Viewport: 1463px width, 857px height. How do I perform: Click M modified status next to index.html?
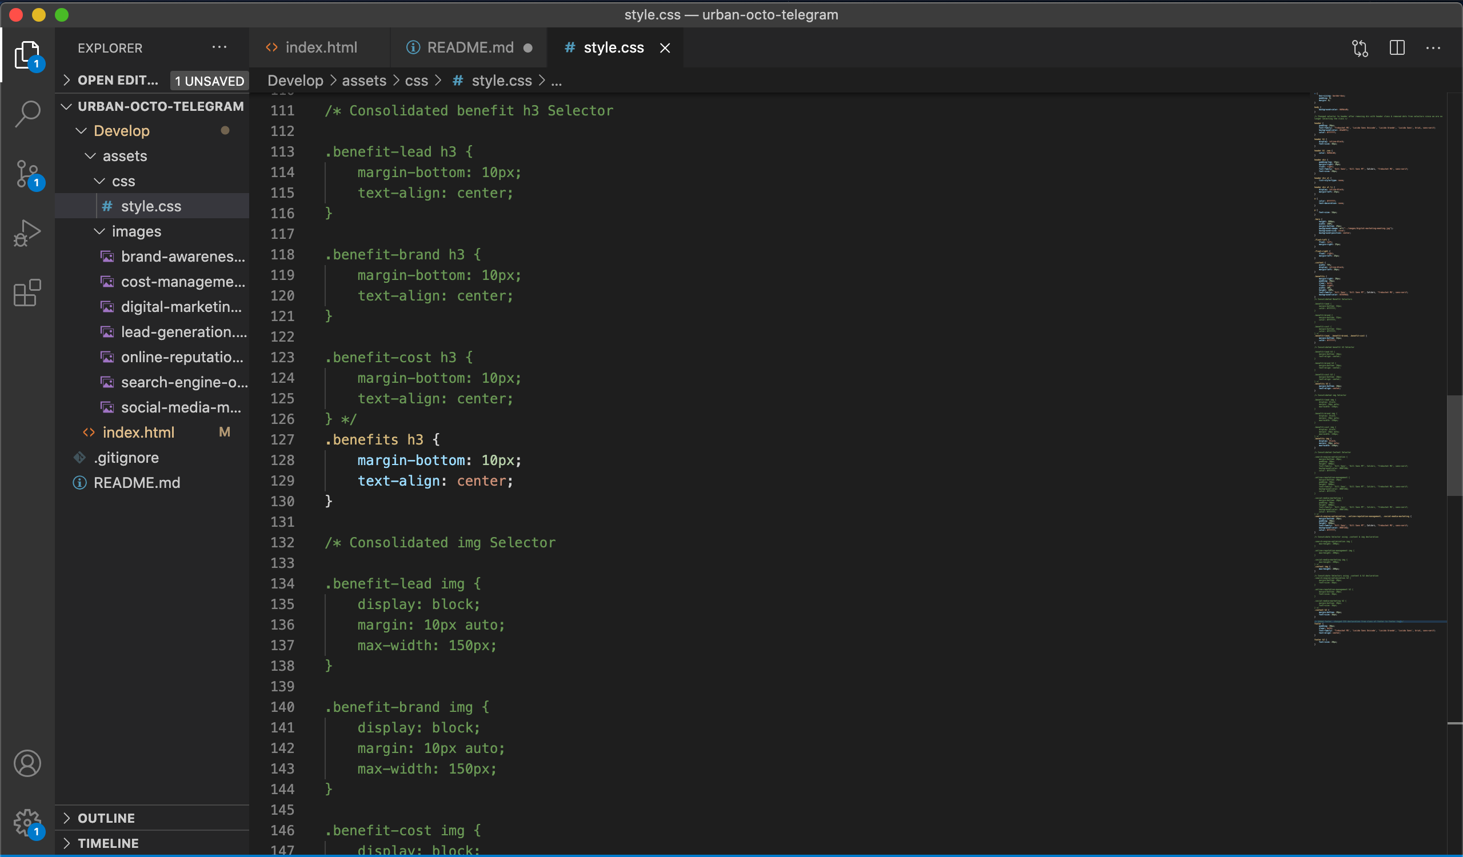(x=225, y=432)
